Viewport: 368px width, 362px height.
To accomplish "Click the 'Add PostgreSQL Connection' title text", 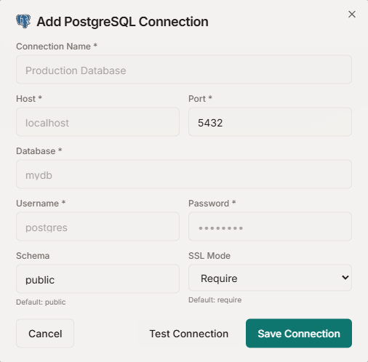I will [122, 22].
